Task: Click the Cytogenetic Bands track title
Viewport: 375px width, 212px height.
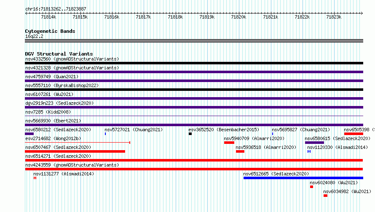Action: (x=50, y=31)
